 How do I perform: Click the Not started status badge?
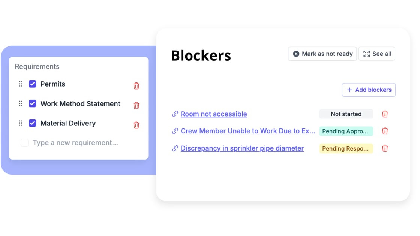(346, 114)
